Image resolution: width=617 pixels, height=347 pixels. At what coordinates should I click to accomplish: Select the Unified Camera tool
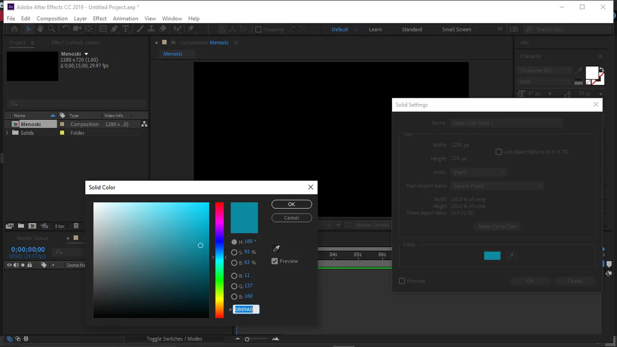coord(77,29)
